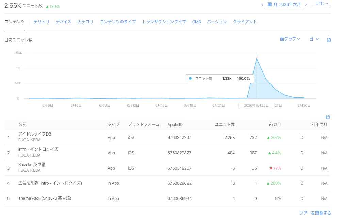Go to the next month arrow
This screenshot has width=343, height=220.
click(306, 5)
